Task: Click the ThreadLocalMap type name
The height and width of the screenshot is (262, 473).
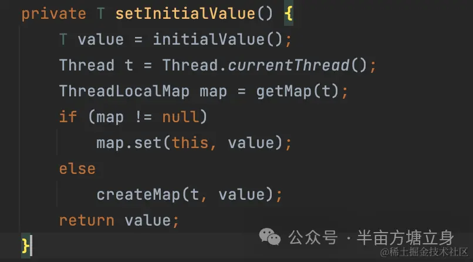Action: 124,92
